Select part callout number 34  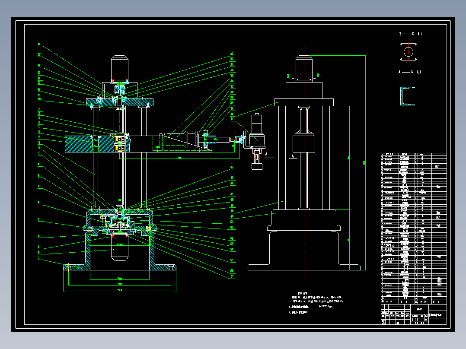pyautogui.click(x=232, y=81)
